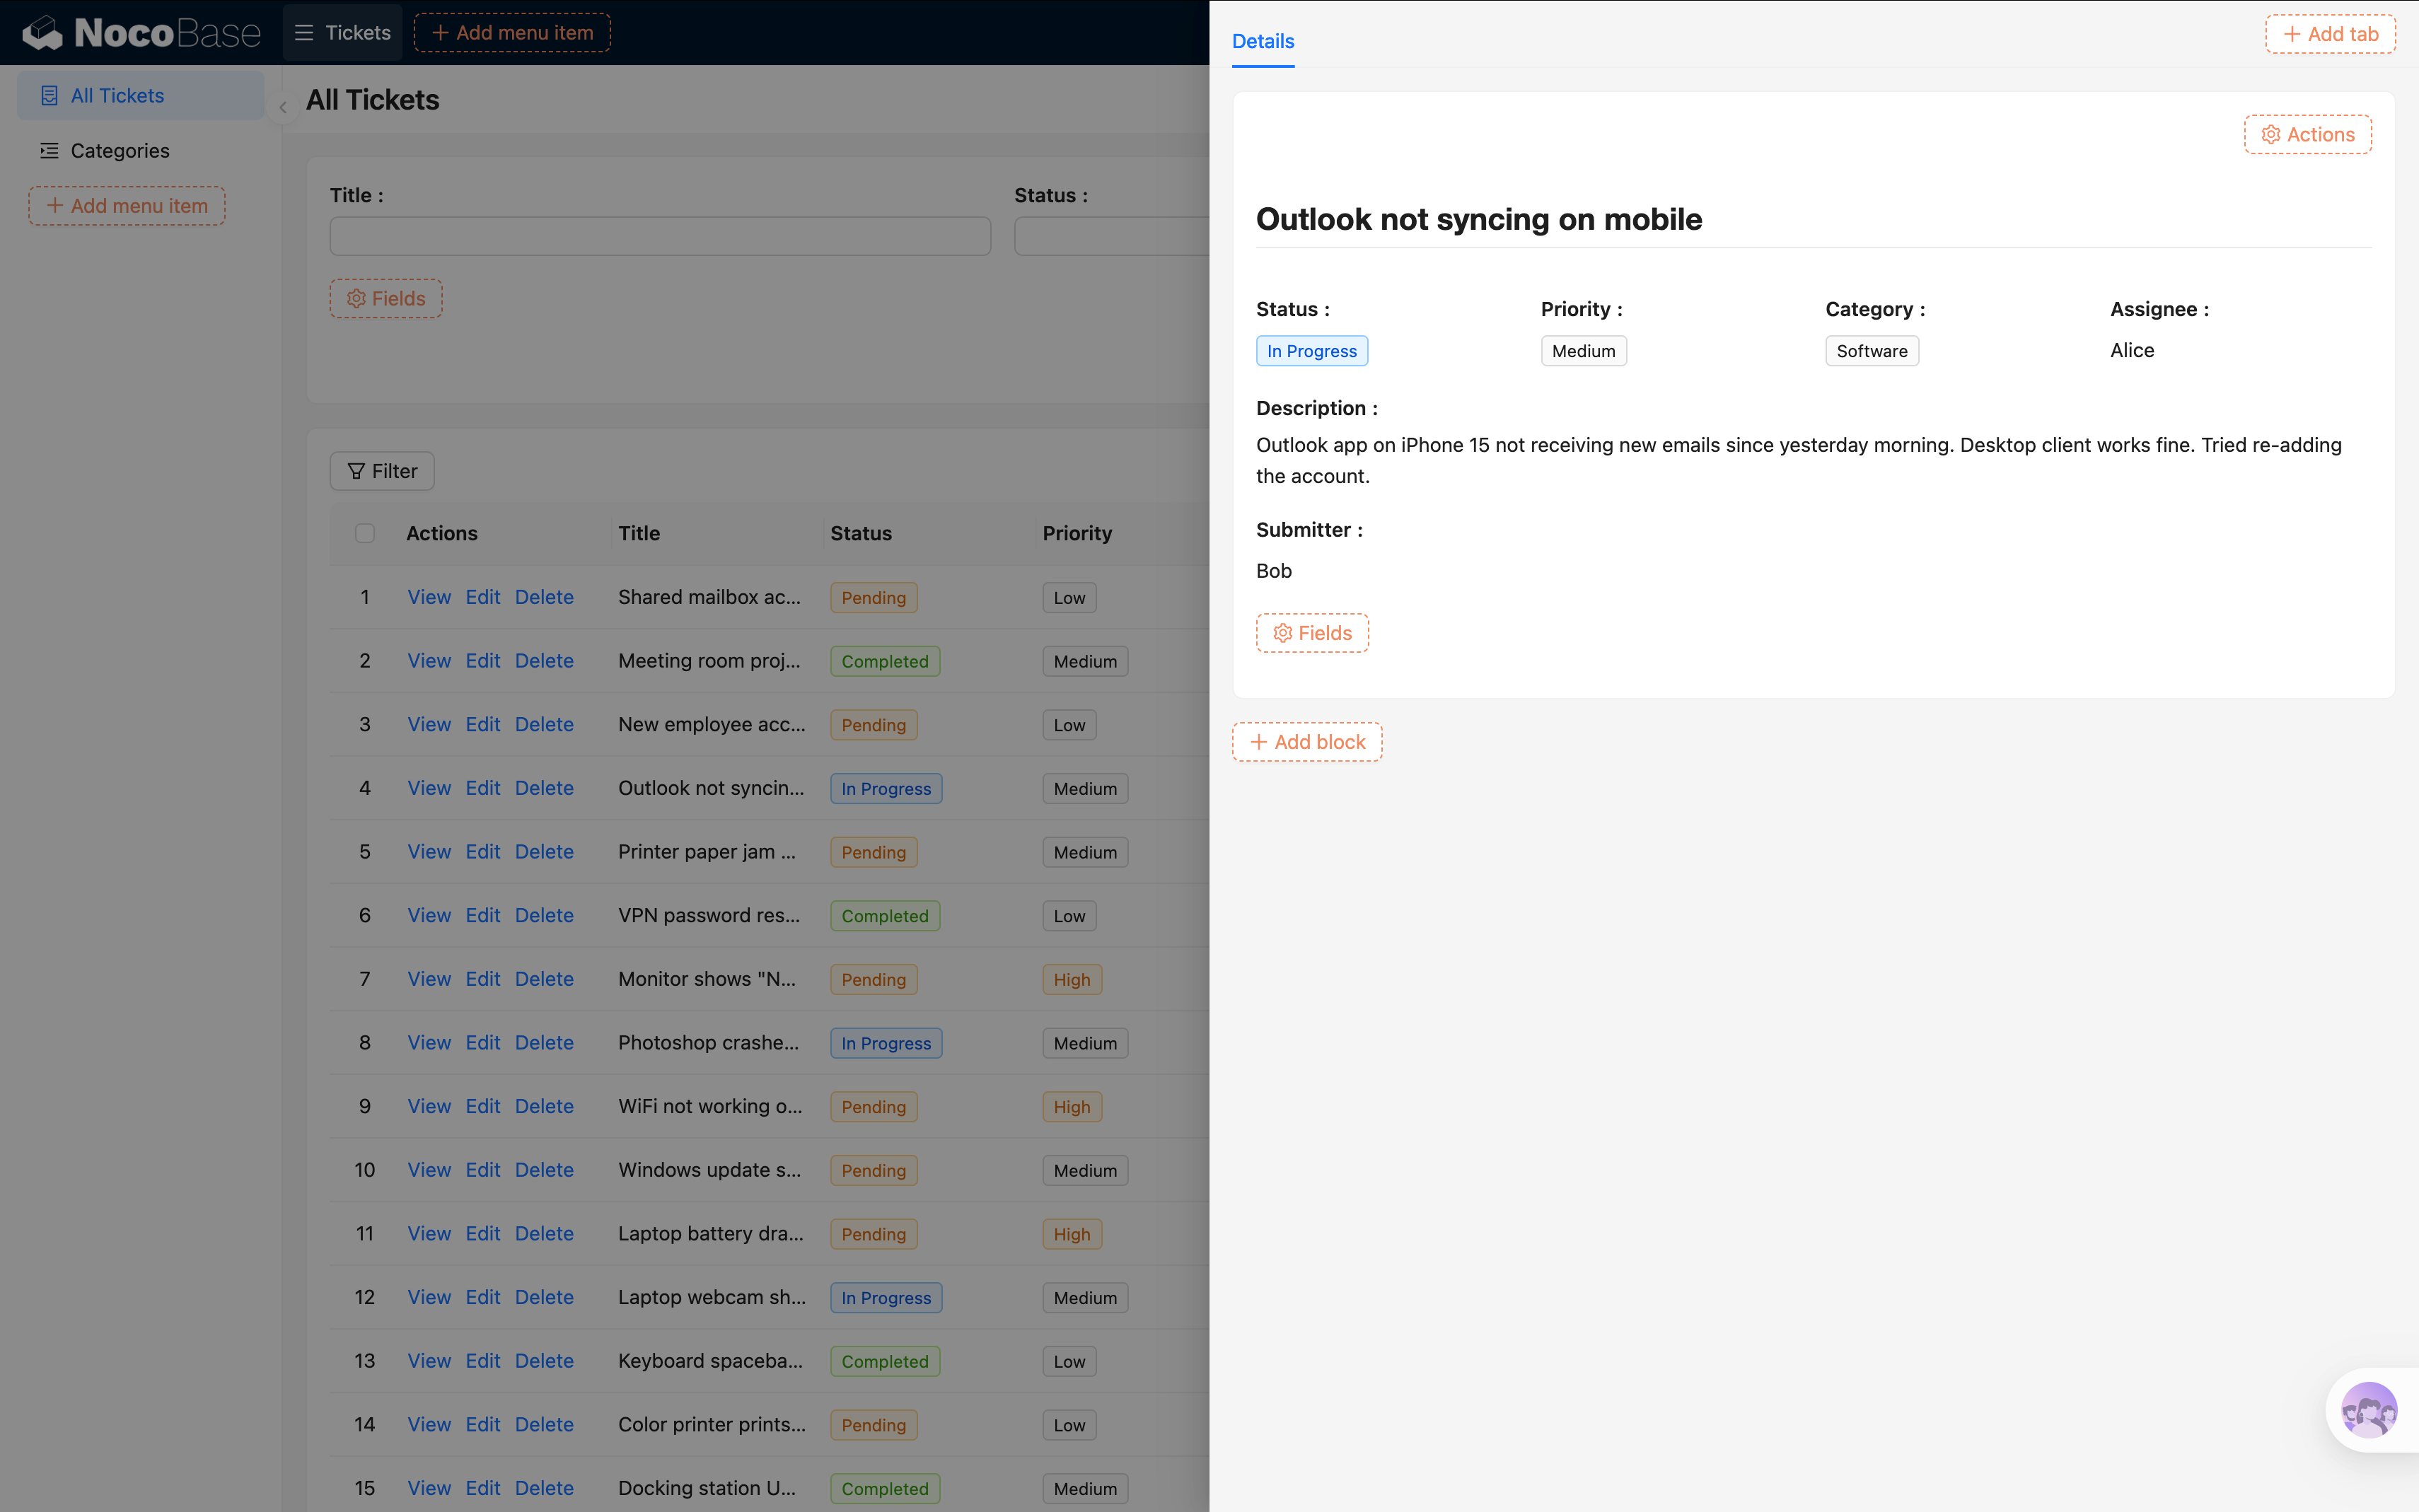Open the Status filter dropdown

coord(1110,236)
